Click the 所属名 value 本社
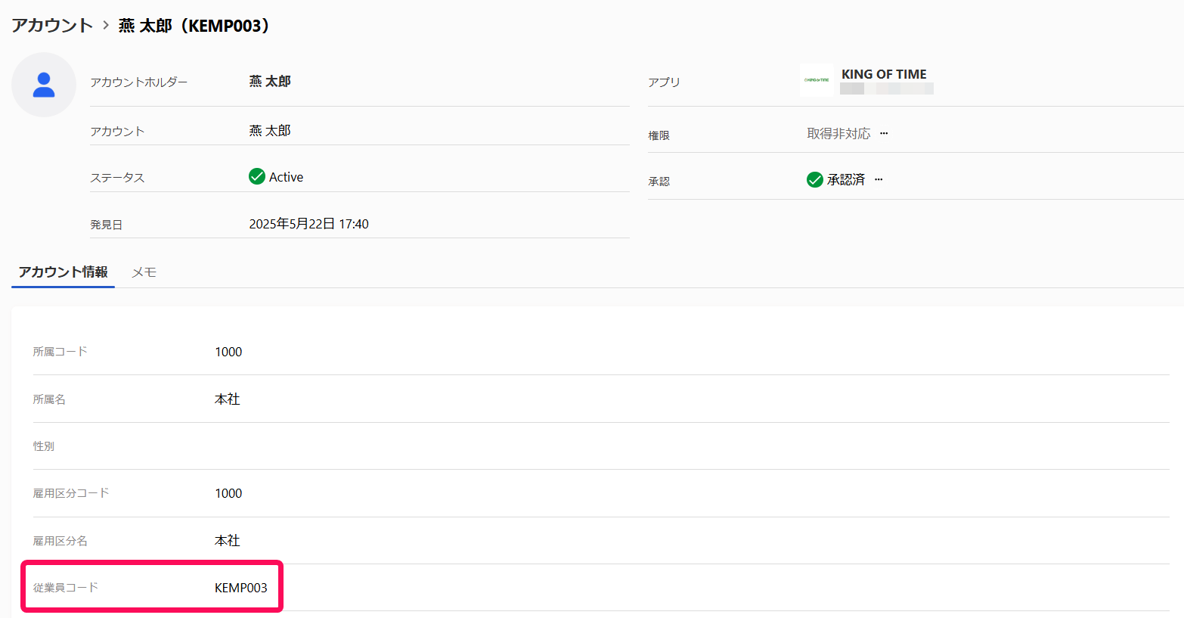 tap(227, 399)
